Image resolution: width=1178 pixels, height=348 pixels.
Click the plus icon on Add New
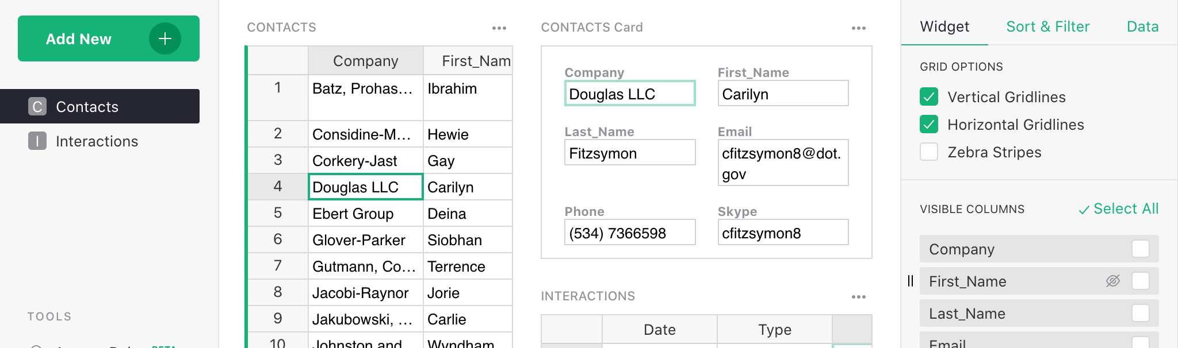[x=165, y=38]
